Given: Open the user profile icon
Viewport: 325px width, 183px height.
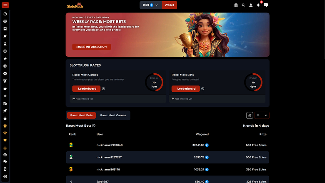Looking at the screenshot, I should (x=251, y=5).
